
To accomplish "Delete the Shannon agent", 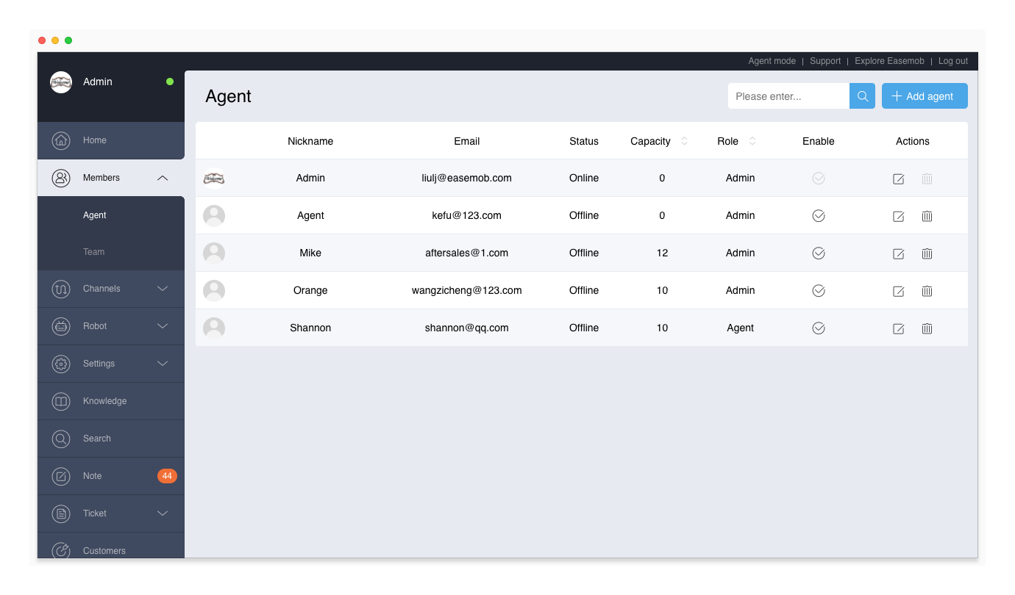I will pos(927,328).
